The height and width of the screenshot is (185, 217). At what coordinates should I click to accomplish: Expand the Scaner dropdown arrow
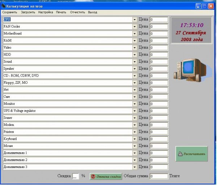pyautogui.click(x=135, y=118)
